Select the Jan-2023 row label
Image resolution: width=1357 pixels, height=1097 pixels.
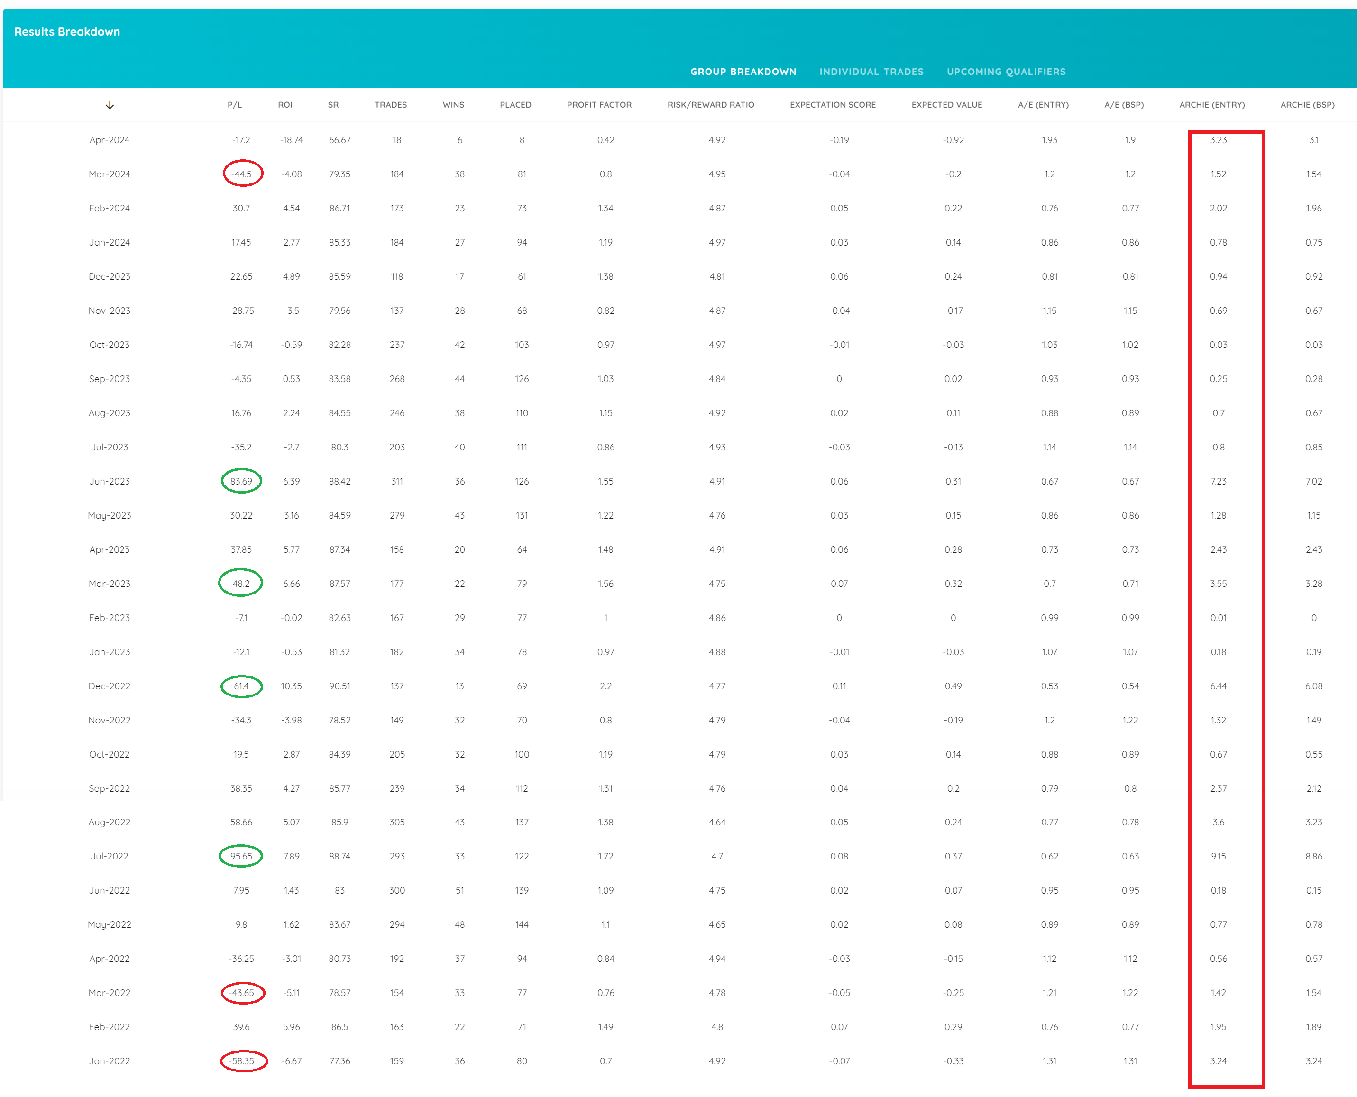coord(110,652)
